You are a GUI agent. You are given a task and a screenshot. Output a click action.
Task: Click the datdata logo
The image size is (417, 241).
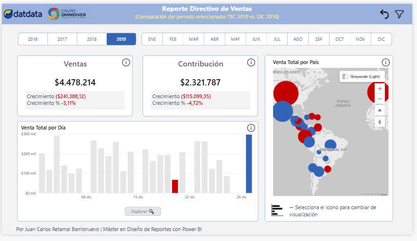point(23,14)
